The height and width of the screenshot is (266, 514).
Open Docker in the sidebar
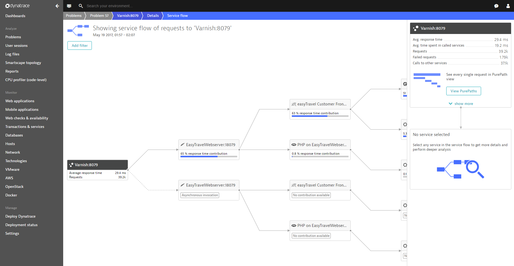pyautogui.click(x=11, y=195)
